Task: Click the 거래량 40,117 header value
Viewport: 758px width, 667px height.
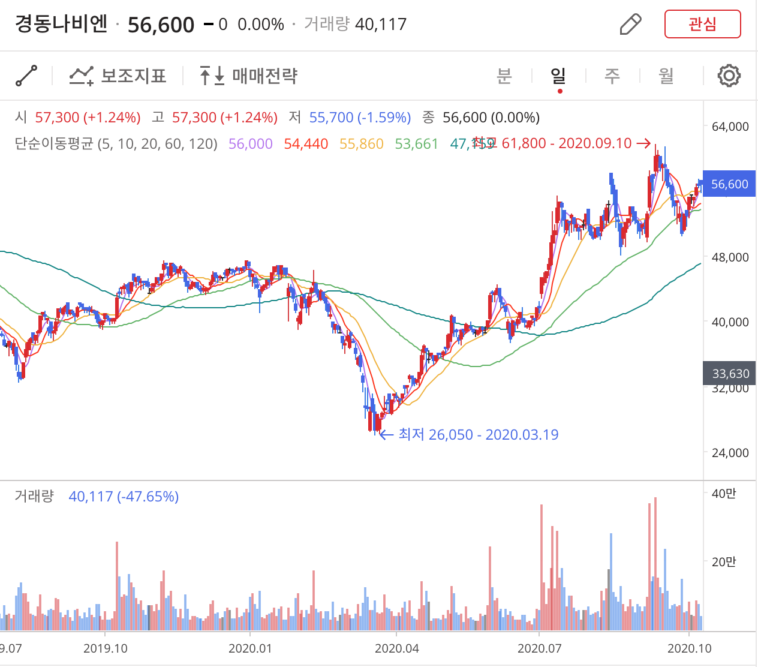Action: pos(355,25)
